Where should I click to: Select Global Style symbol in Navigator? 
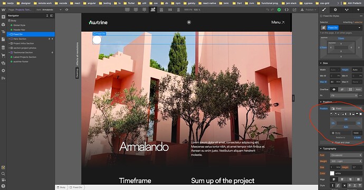(x=20, y=25)
